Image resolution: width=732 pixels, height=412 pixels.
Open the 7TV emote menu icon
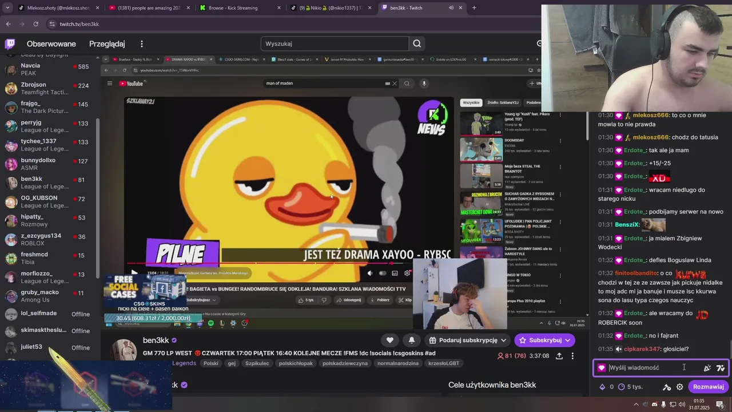click(x=721, y=368)
